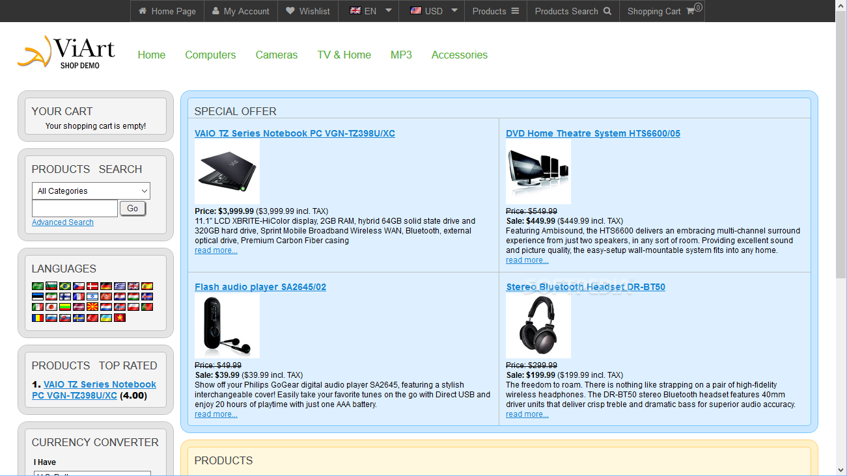Screen dimensions: 847x476
Task: Click the Estonian flag in Languages
Action: 38,297
